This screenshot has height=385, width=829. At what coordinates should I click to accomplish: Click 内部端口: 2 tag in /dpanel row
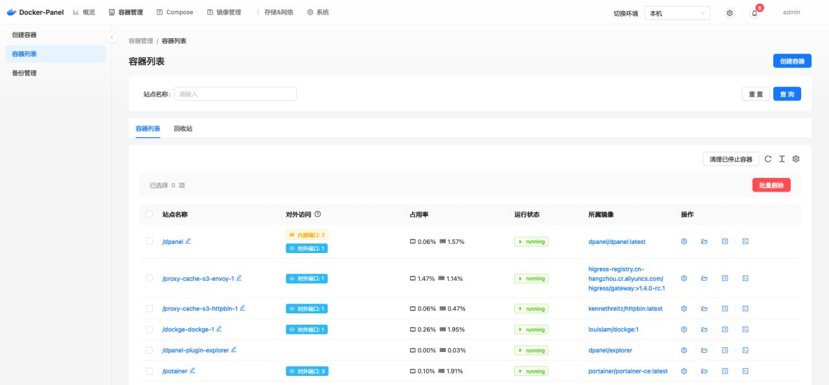coord(307,235)
